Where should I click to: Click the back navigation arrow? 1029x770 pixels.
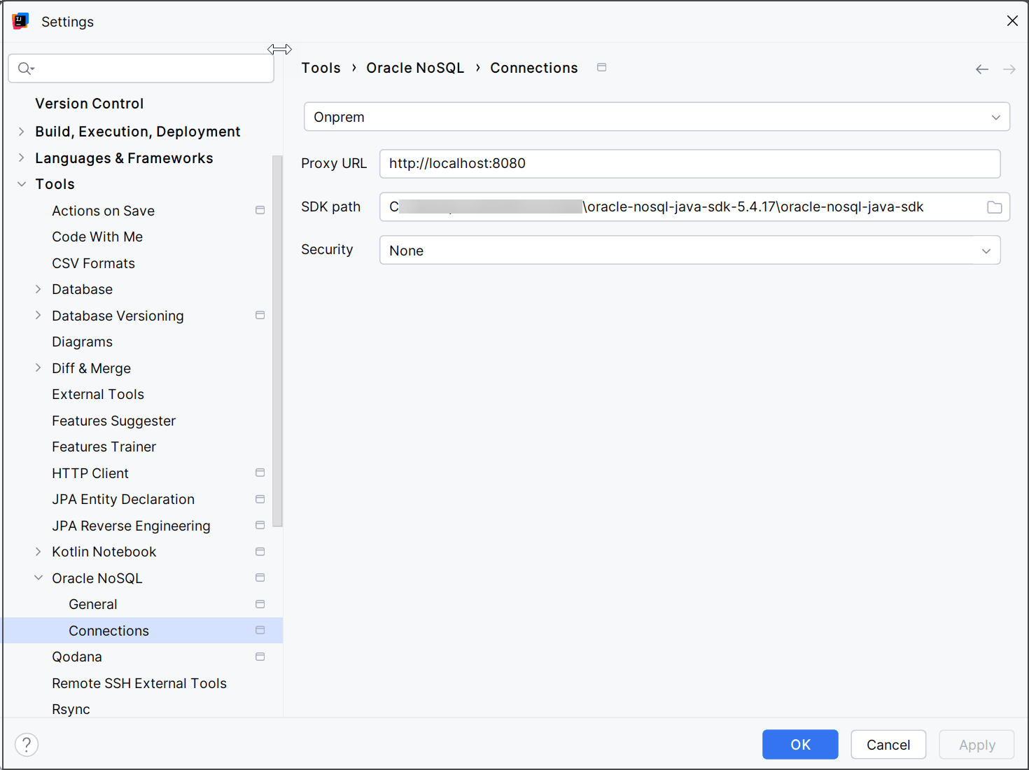point(981,69)
